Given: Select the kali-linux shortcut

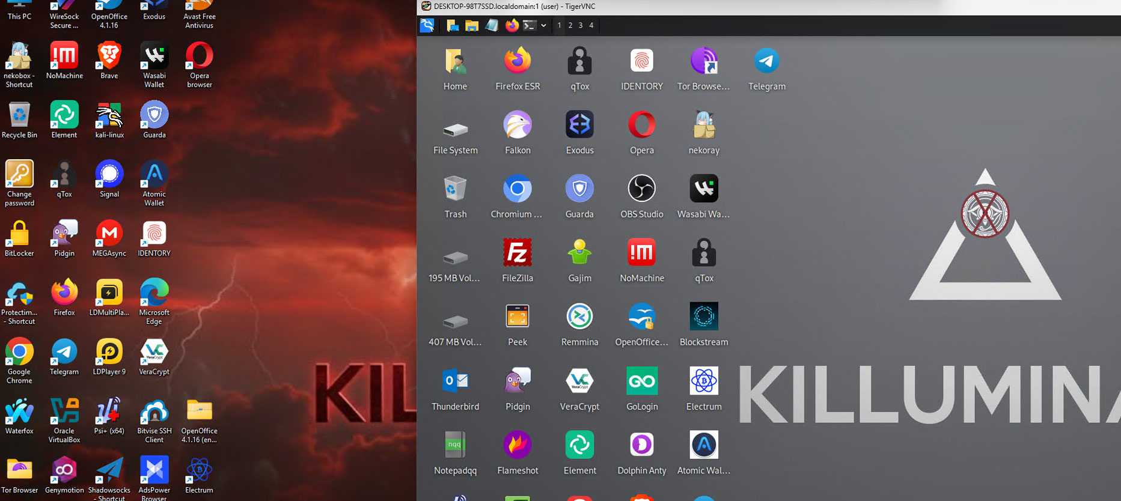Looking at the screenshot, I should pyautogui.click(x=109, y=120).
